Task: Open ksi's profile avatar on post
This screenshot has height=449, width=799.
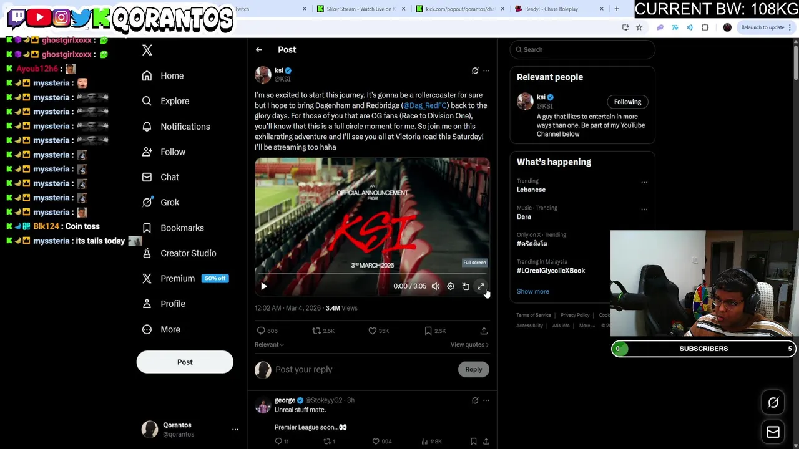Action: click(263, 74)
